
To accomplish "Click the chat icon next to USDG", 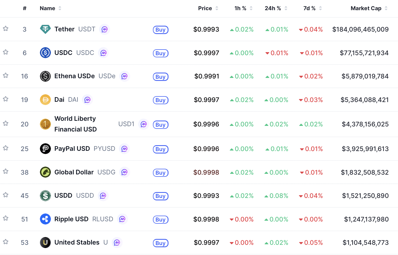I will tap(125, 172).
